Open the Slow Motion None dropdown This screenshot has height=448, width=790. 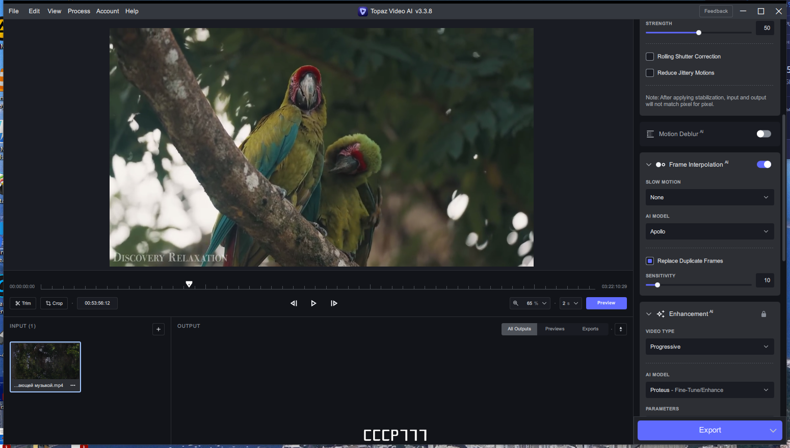tap(709, 197)
